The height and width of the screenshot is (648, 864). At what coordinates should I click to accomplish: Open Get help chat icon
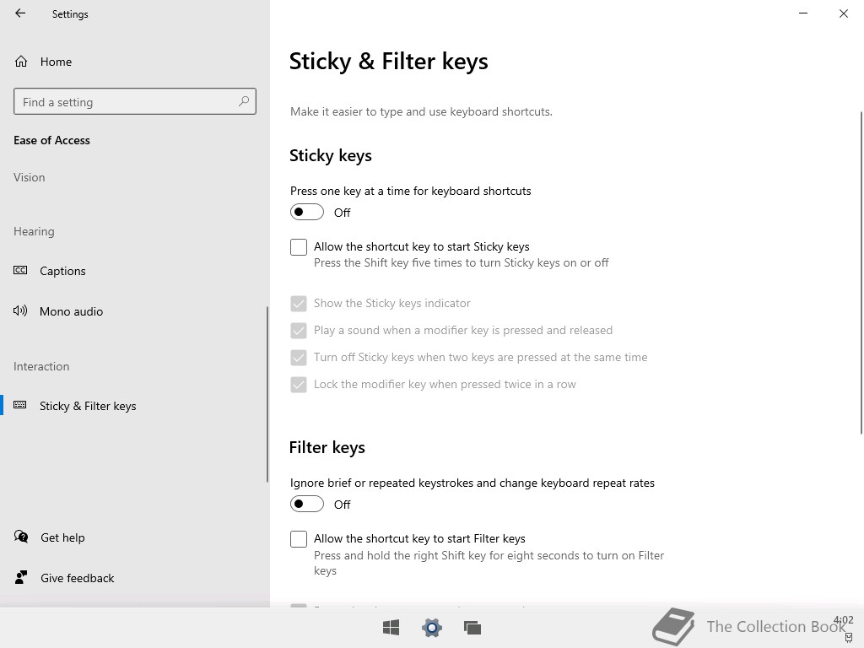tap(21, 537)
